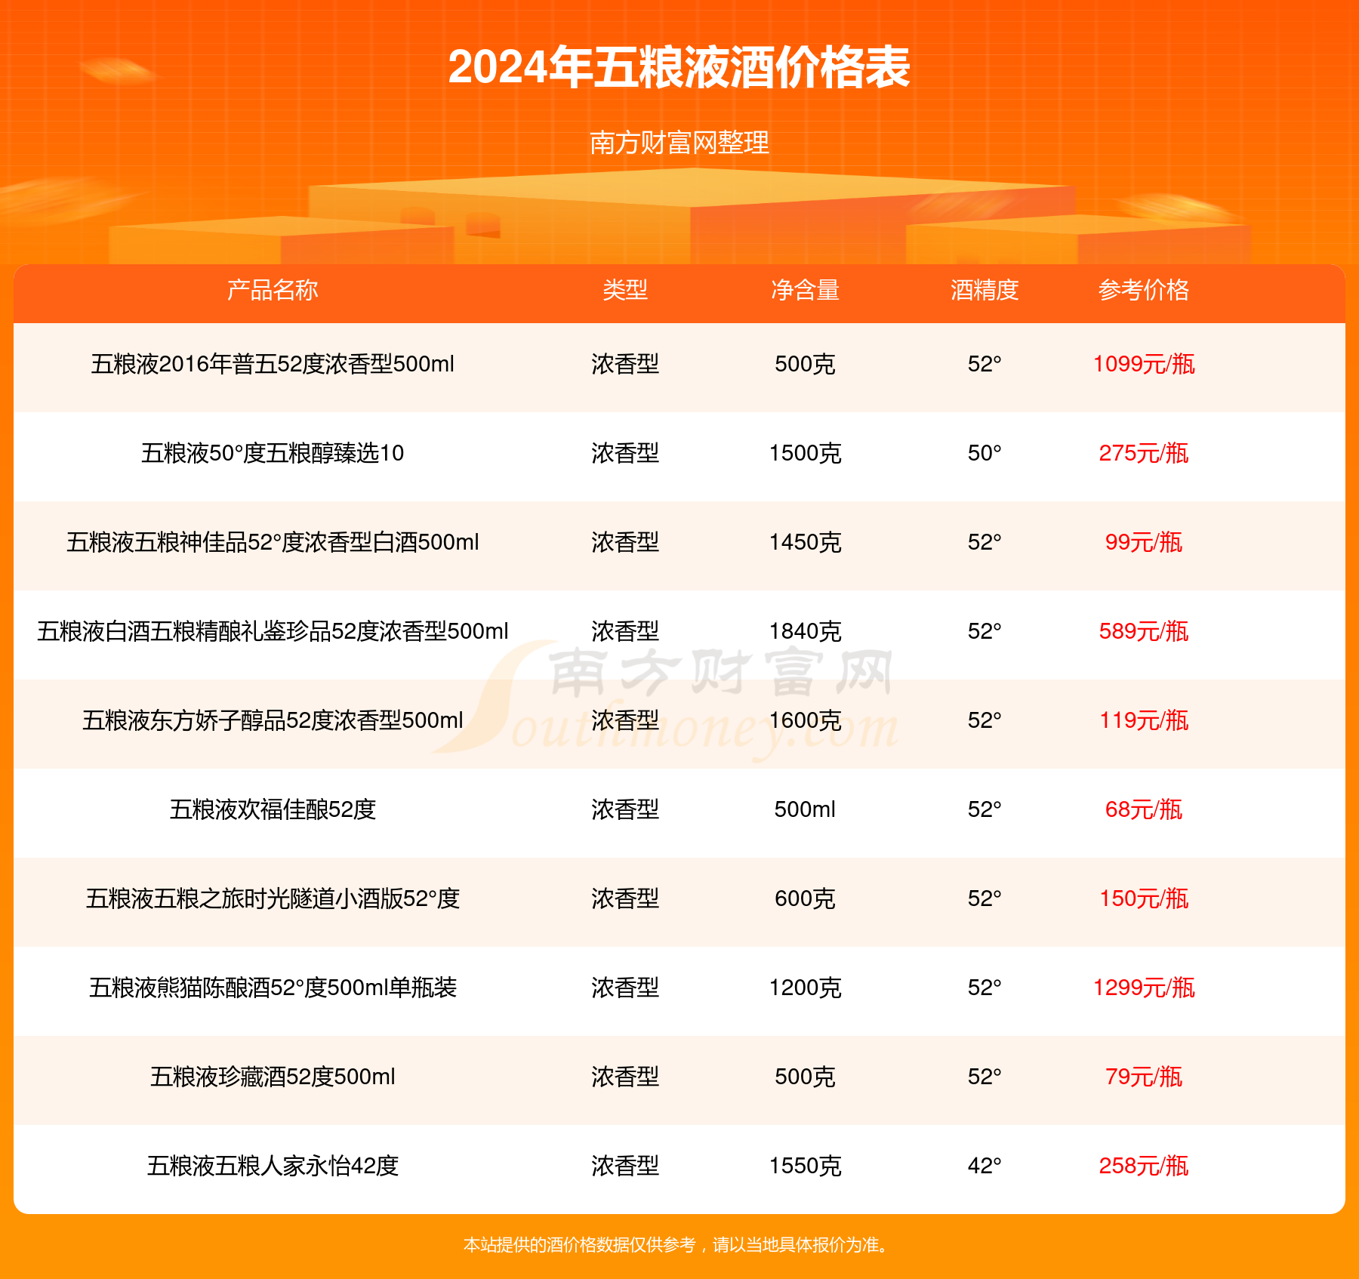Click 52° in the 时光隧道小酒版 row
This screenshot has height=1279, width=1359.
(x=985, y=898)
